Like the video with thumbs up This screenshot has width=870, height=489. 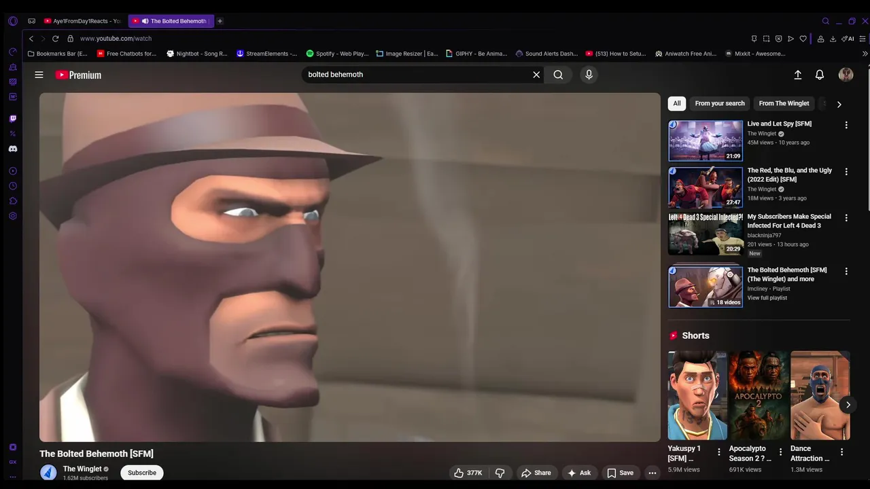pos(469,473)
